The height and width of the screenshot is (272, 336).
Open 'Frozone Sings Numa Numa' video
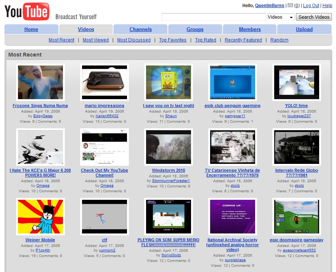click(x=40, y=106)
